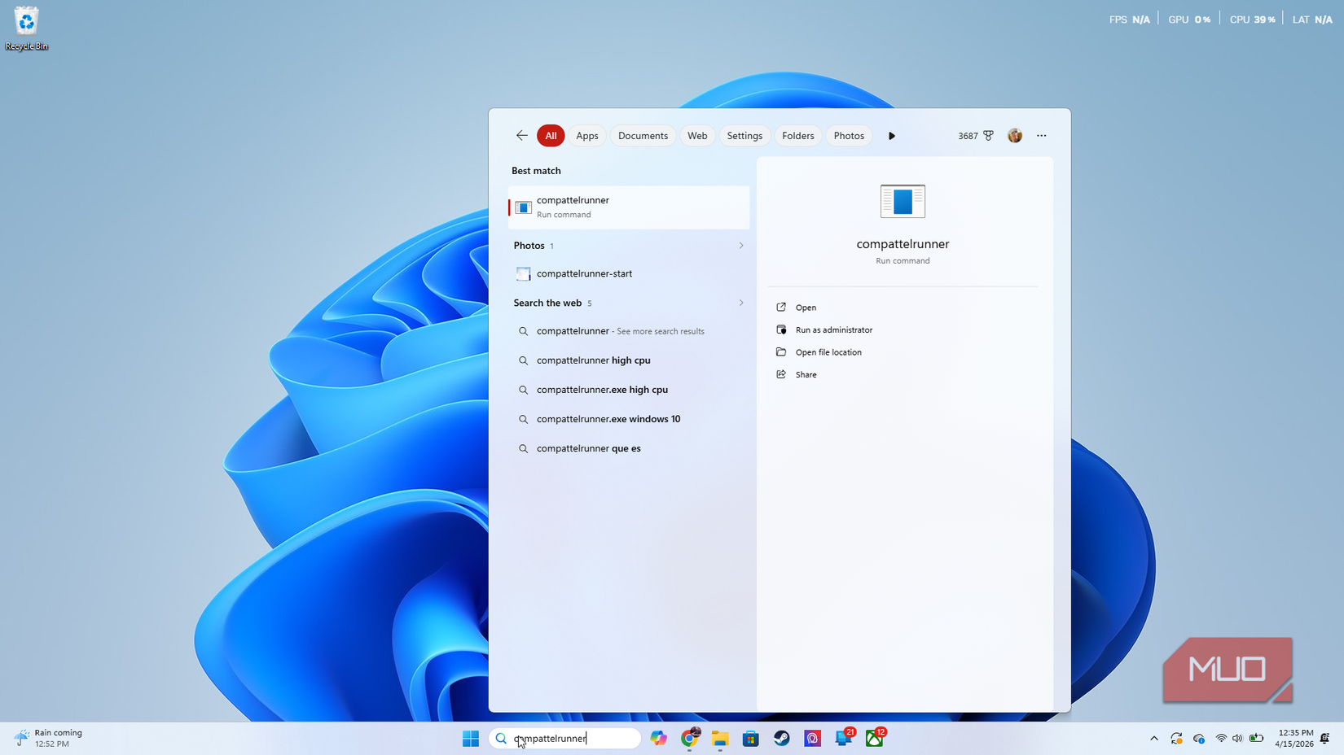
Task: Open Copilot from the taskbar
Action: tap(658, 738)
